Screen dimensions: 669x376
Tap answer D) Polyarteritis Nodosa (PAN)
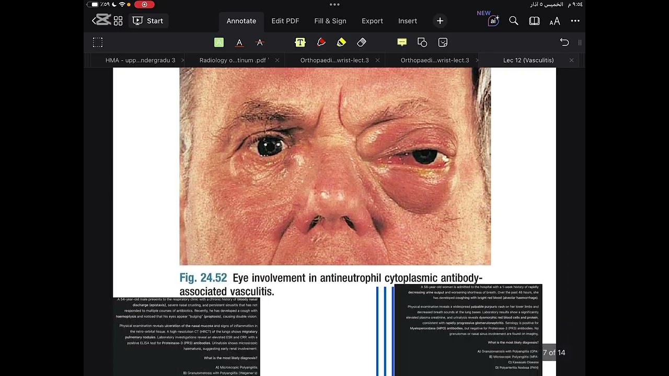517,368
